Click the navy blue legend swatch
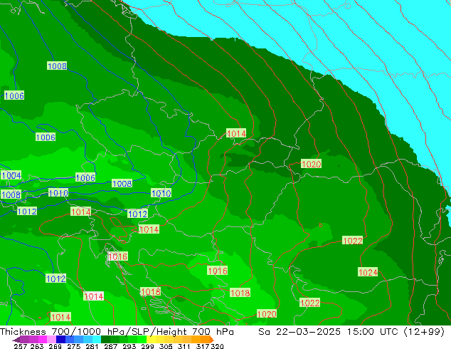This screenshot has height=349, width=451. coord(60,340)
